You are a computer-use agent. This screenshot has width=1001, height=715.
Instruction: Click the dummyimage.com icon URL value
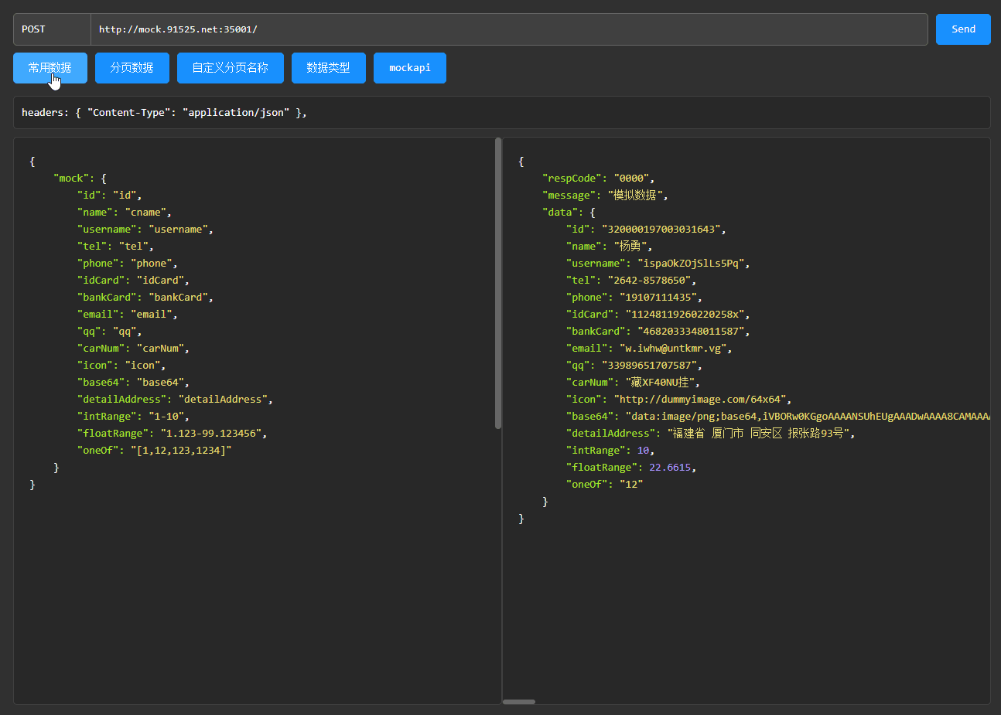click(700, 400)
